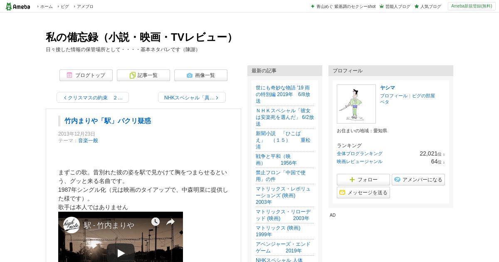The height and width of the screenshot is (262, 499).
Task: Click the camera icon on 画像一覧
Action: coord(190,75)
